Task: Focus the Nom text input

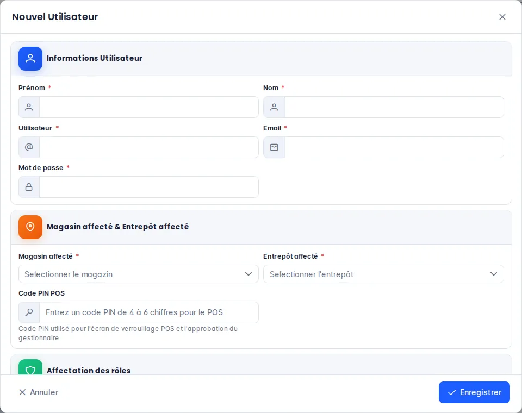Action: (394, 107)
